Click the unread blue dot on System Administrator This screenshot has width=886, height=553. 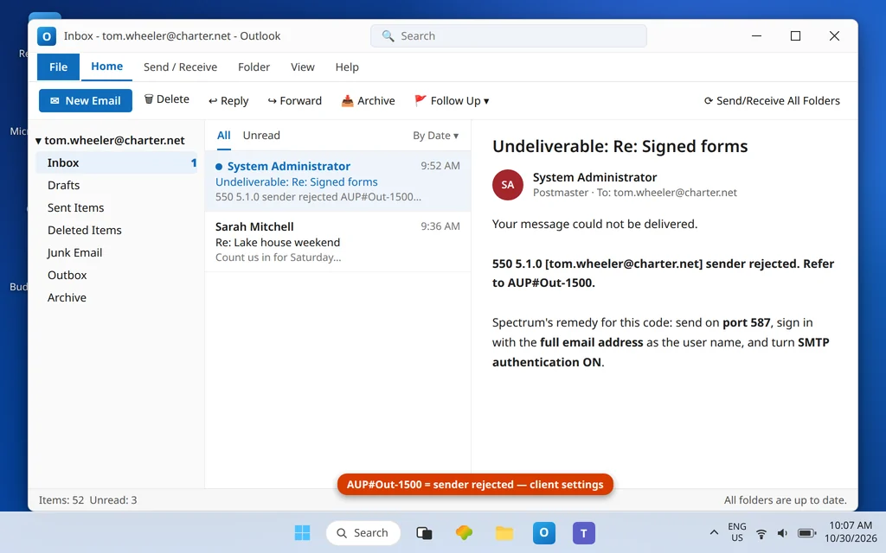tap(219, 167)
